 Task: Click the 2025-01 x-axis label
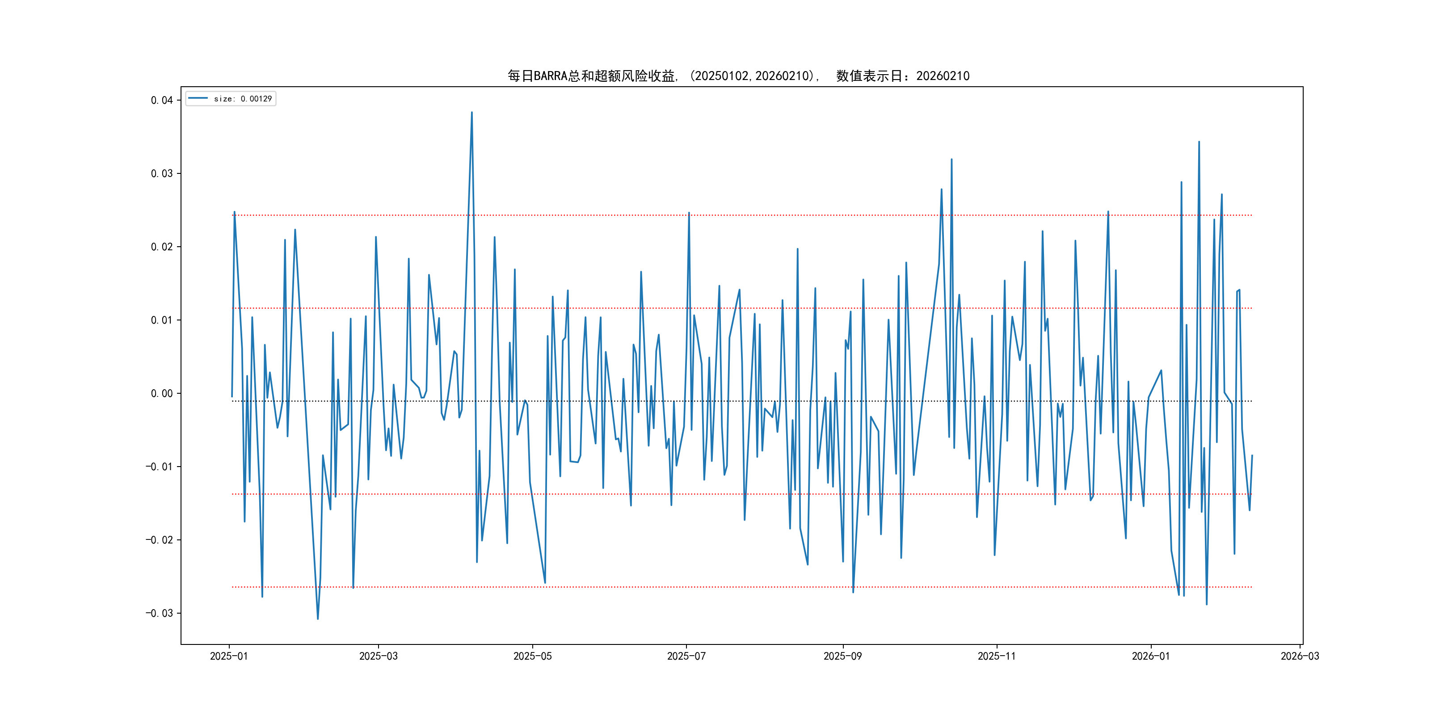(x=229, y=656)
